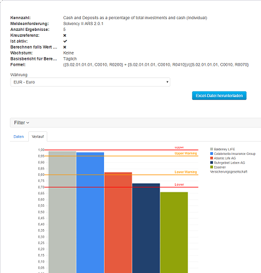Click the red Lower threshold label

click(x=179, y=184)
